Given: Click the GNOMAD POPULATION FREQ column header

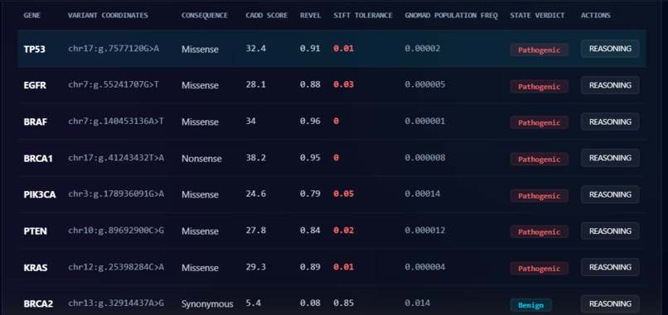Looking at the screenshot, I should [x=451, y=16].
